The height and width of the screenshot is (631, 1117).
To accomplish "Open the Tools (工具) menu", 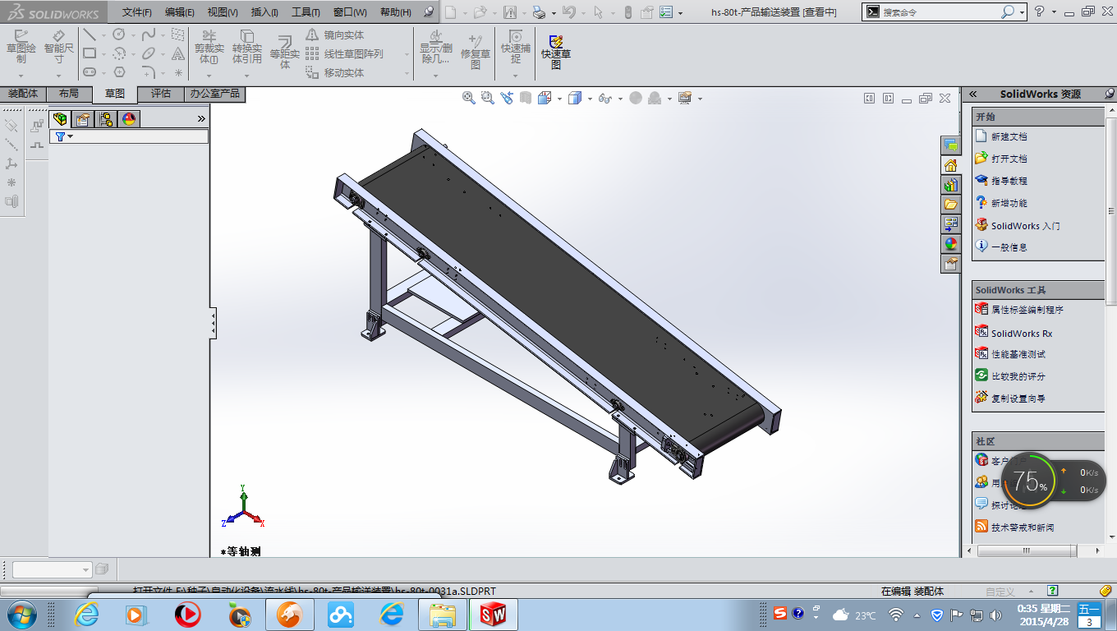I will tap(306, 12).
